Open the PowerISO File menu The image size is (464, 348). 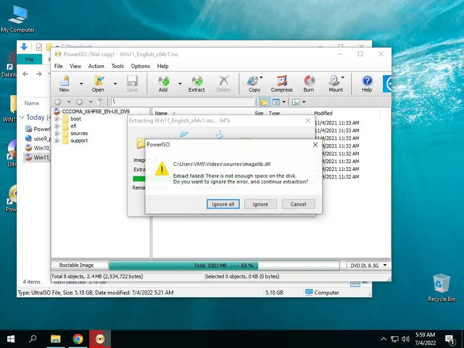click(x=58, y=66)
